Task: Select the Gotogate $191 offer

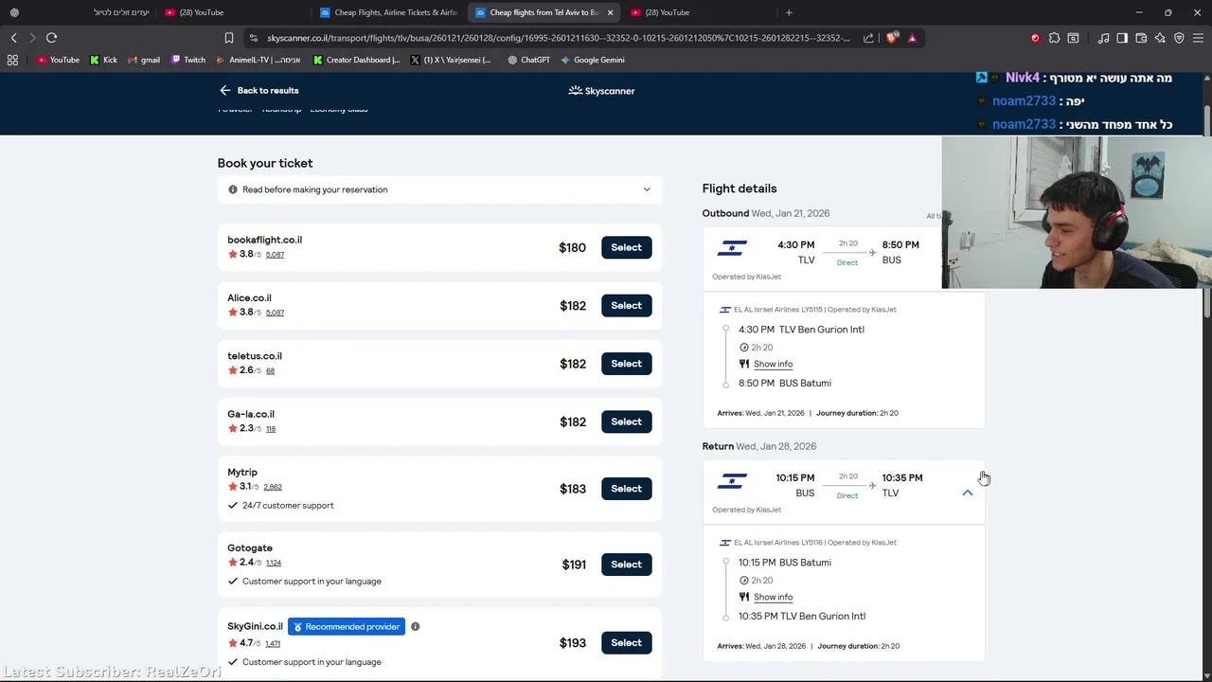Action: [626, 565]
